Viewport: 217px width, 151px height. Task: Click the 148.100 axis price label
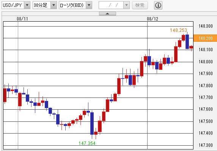coord(206,50)
